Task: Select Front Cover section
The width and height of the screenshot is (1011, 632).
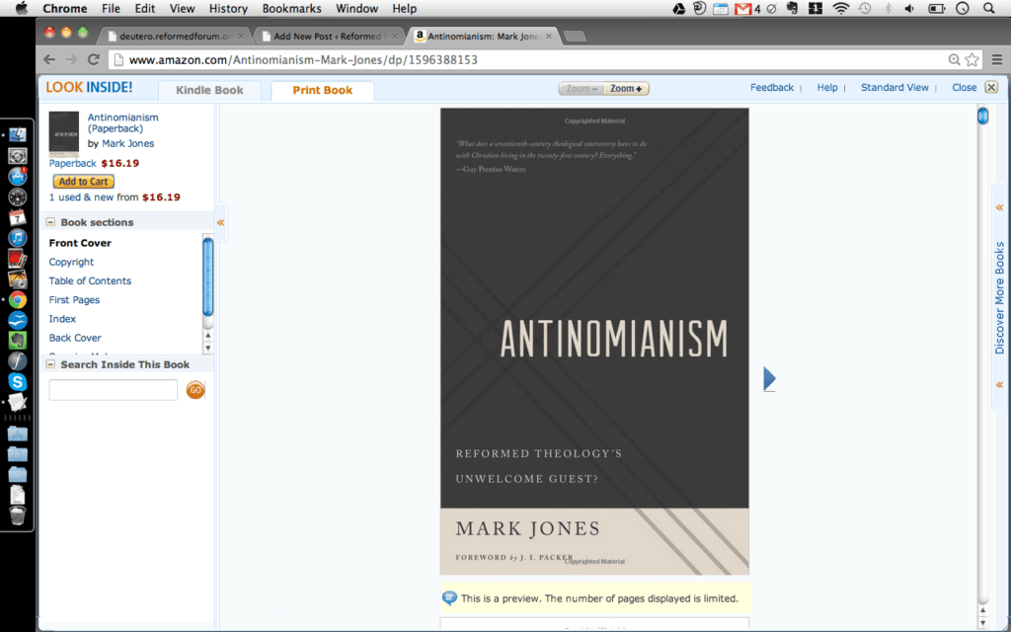Action: (80, 243)
